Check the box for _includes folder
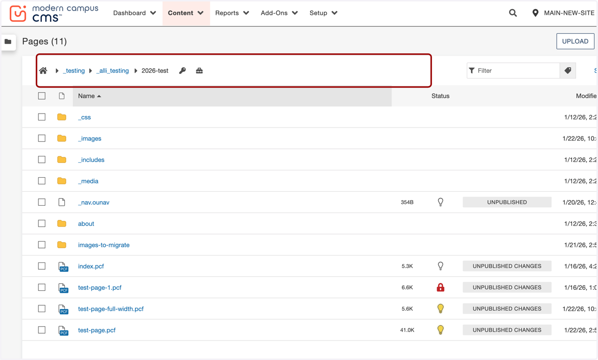 [42, 160]
